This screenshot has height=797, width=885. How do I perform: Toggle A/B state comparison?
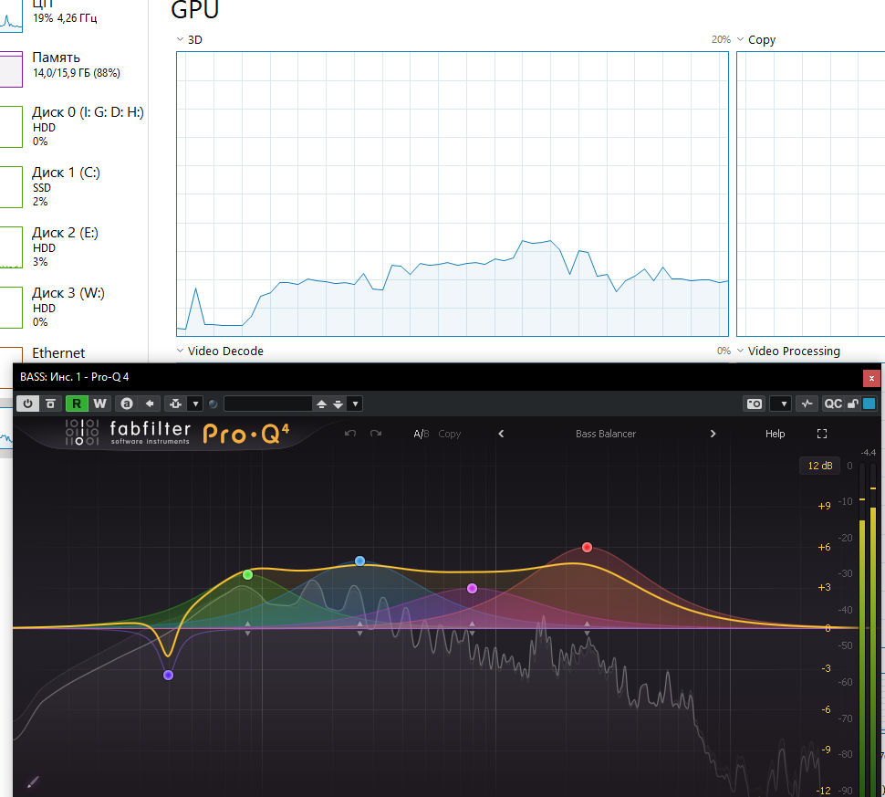421,434
